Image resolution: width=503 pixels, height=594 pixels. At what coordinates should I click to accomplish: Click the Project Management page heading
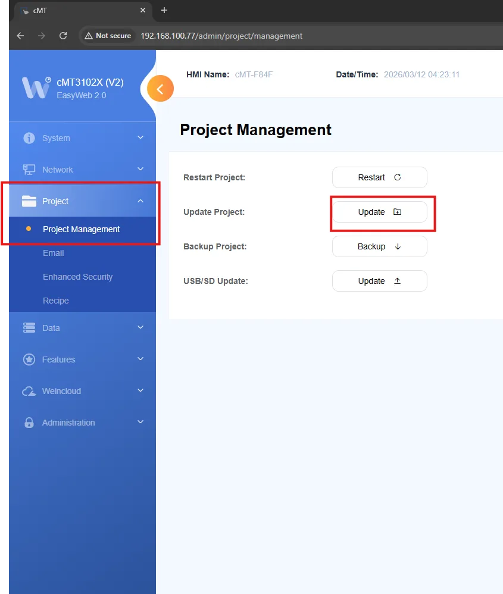point(255,130)
